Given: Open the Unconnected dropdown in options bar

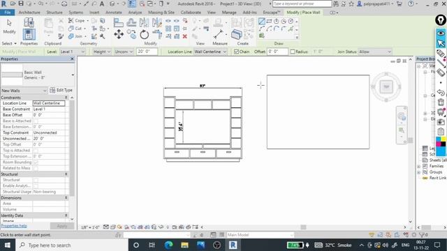Looking at the screenshot, I should pos(124,52).
